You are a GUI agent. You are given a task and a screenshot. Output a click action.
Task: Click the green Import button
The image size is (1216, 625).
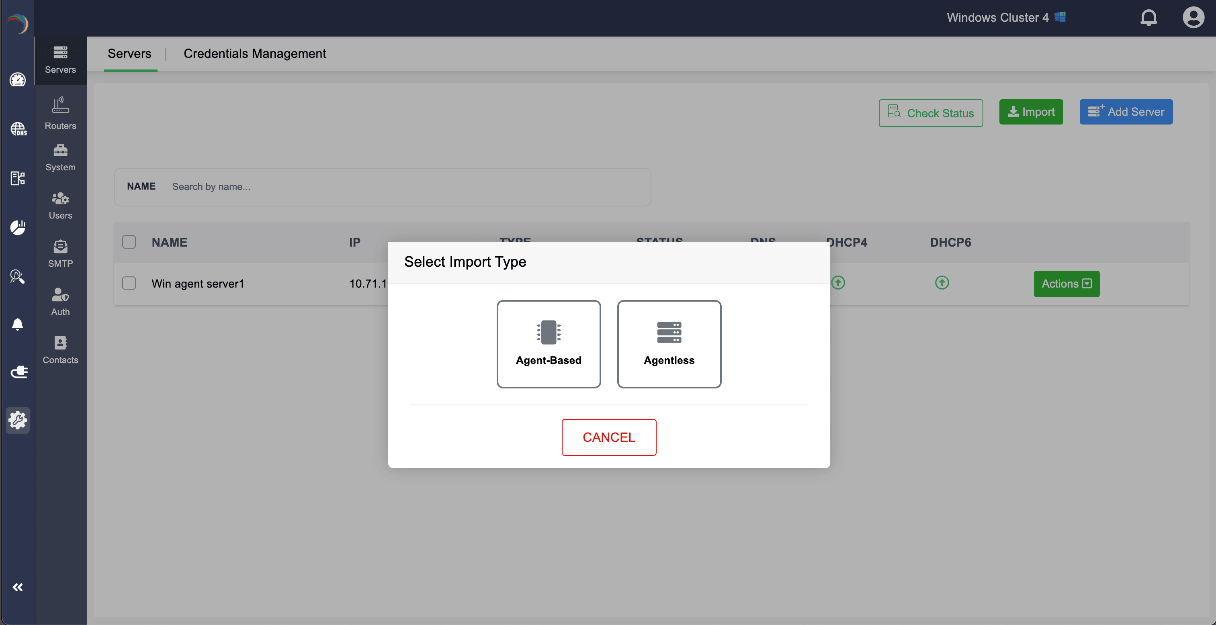(x=1031, y=112)
